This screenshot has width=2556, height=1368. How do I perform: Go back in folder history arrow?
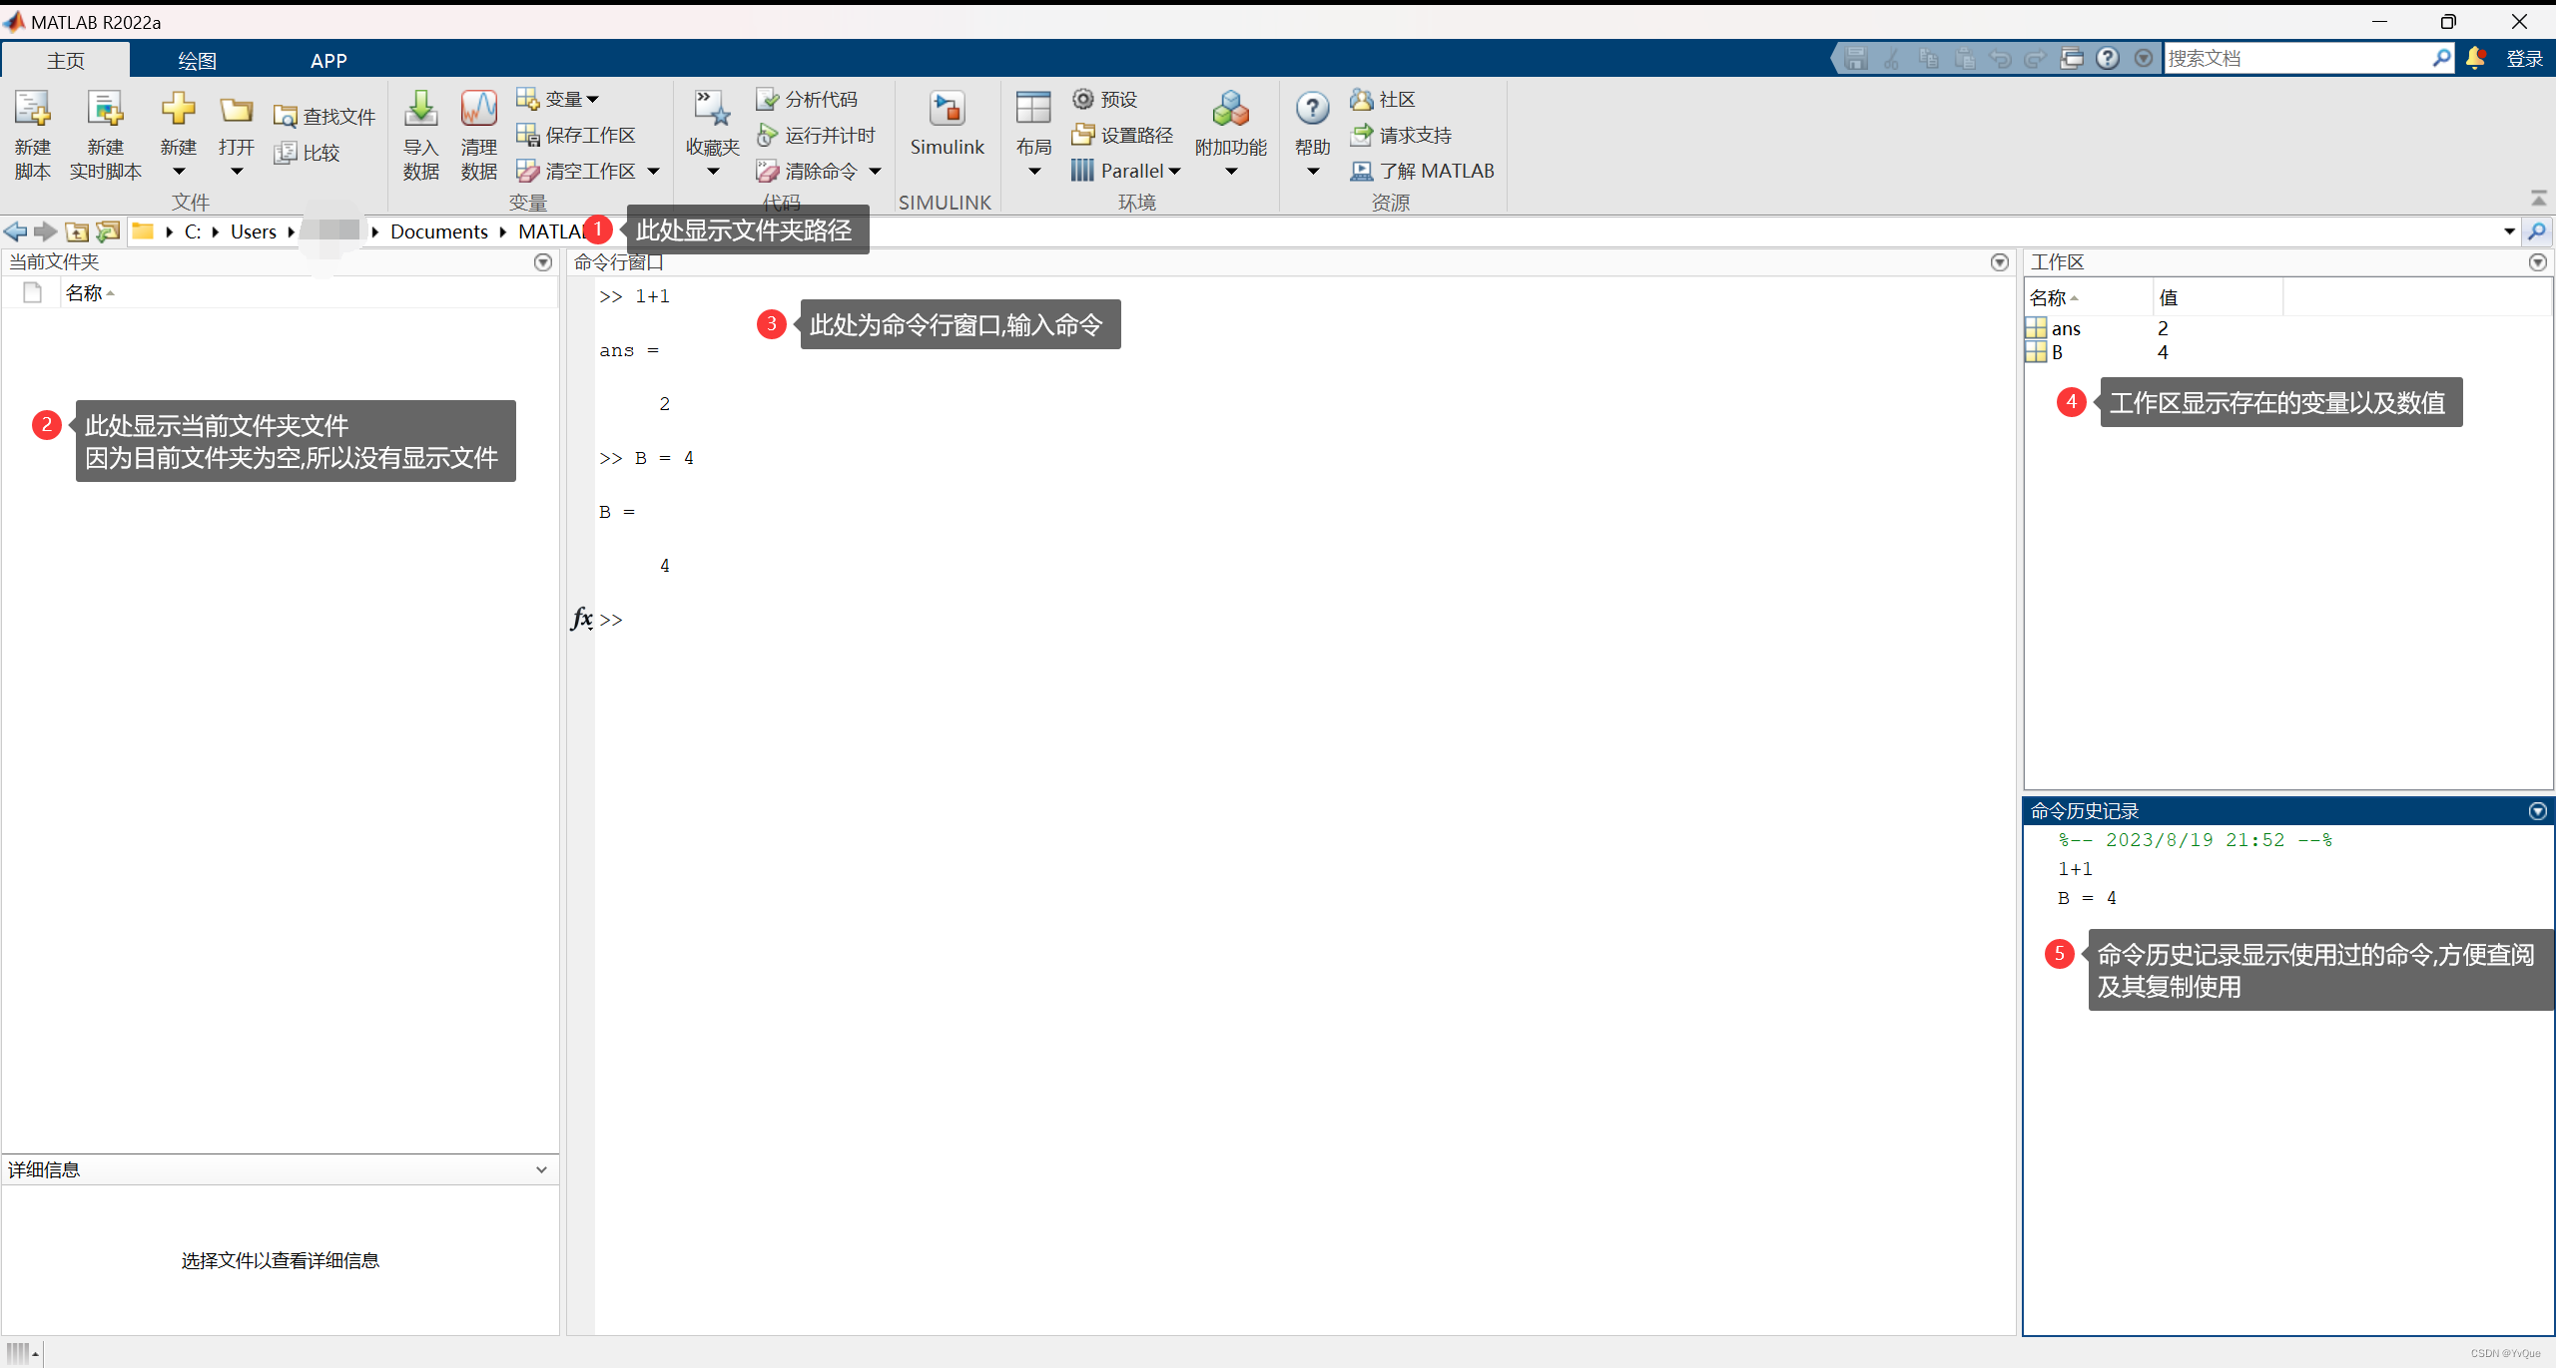click(x=15, y=231)
